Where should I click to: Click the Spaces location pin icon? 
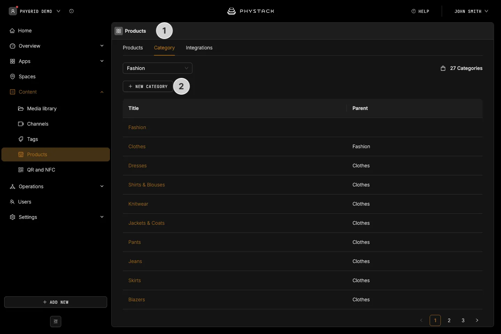13,77
